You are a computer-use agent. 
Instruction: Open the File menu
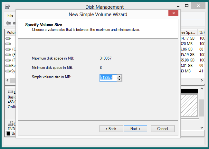pos(10,15)
